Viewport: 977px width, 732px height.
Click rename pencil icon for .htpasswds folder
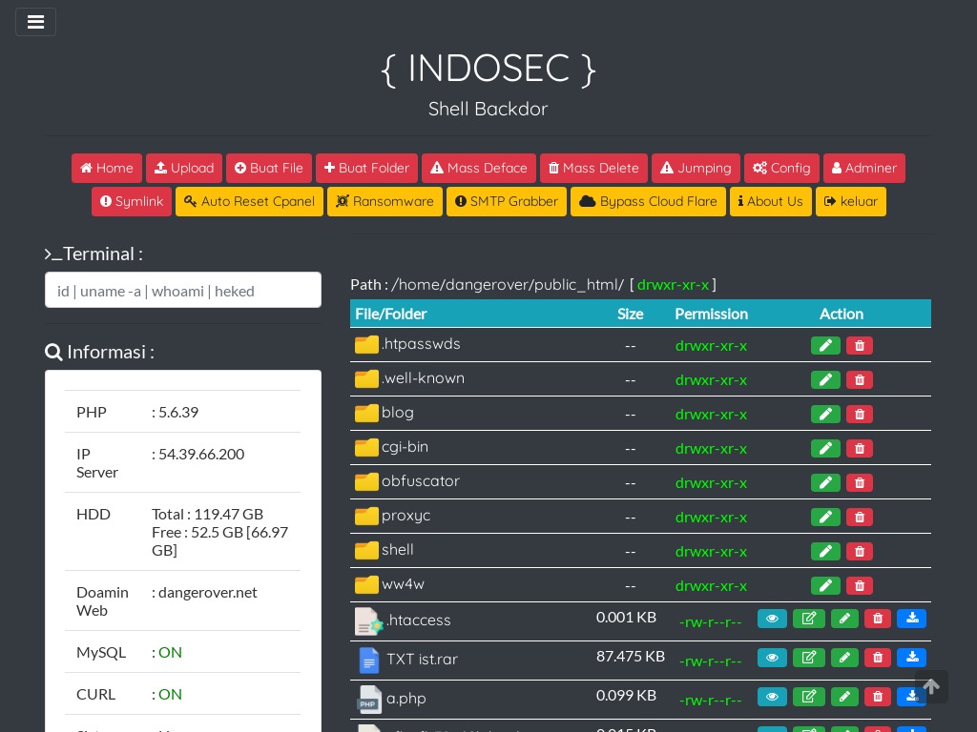[825, 345]
